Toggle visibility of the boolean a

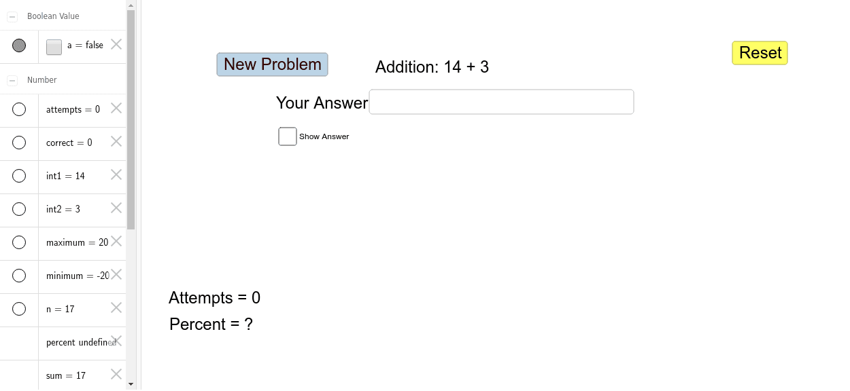(x=19, y=45)
